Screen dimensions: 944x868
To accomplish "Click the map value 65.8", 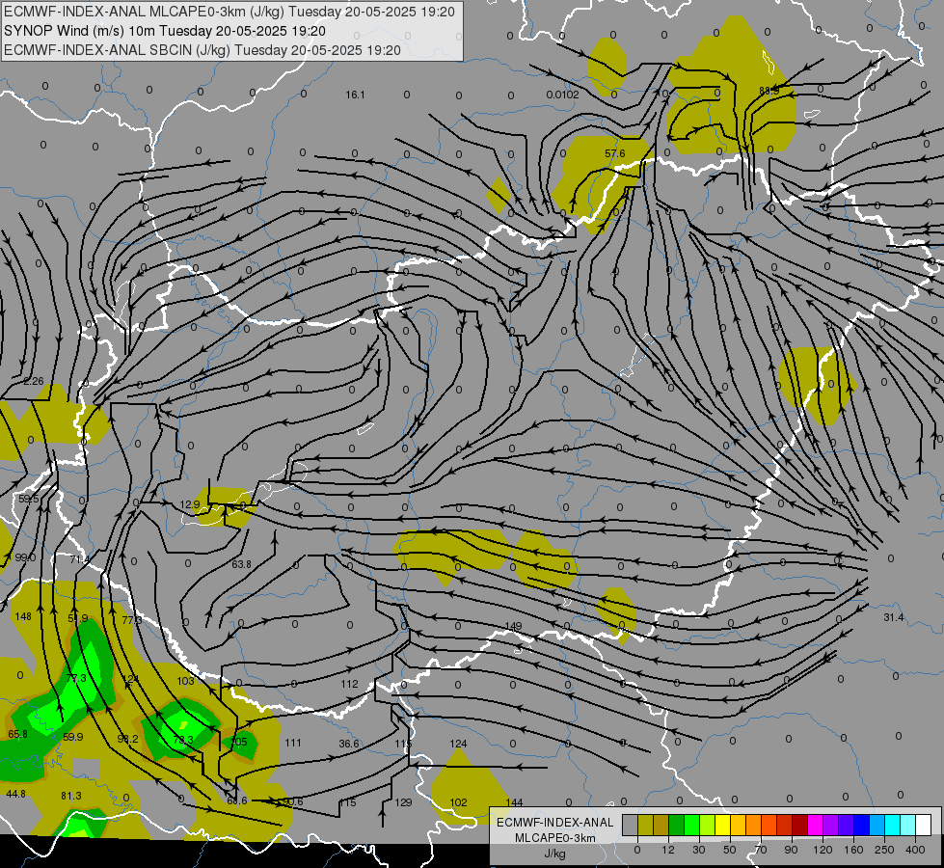I will pyautogui.click(x=18, y=734).
